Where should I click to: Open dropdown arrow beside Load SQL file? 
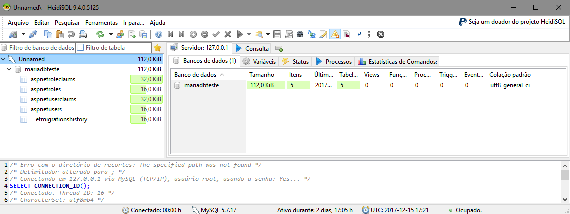(268, 35)
